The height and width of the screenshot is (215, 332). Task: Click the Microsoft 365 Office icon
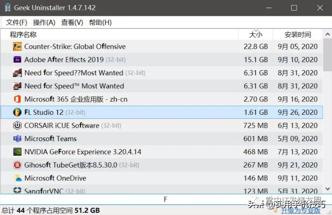17,99
